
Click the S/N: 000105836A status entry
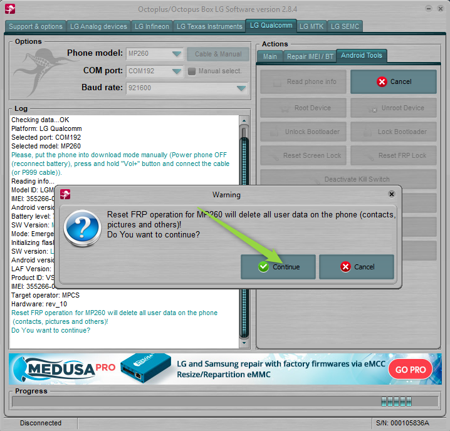[x=402, y=423]
